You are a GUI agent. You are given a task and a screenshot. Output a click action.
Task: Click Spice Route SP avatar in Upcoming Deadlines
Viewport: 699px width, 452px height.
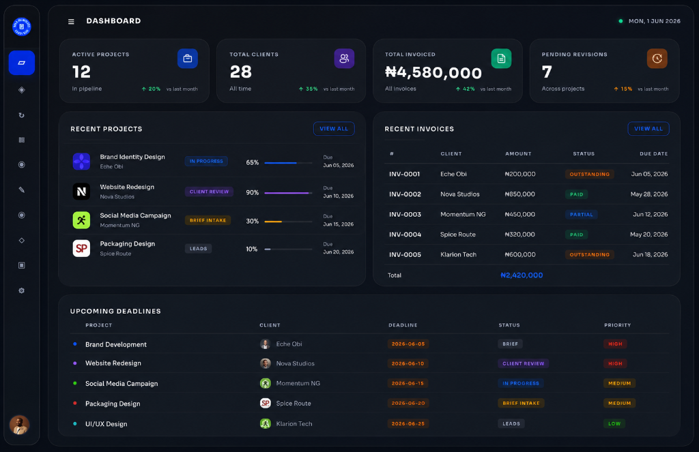[x=266, y=403]
